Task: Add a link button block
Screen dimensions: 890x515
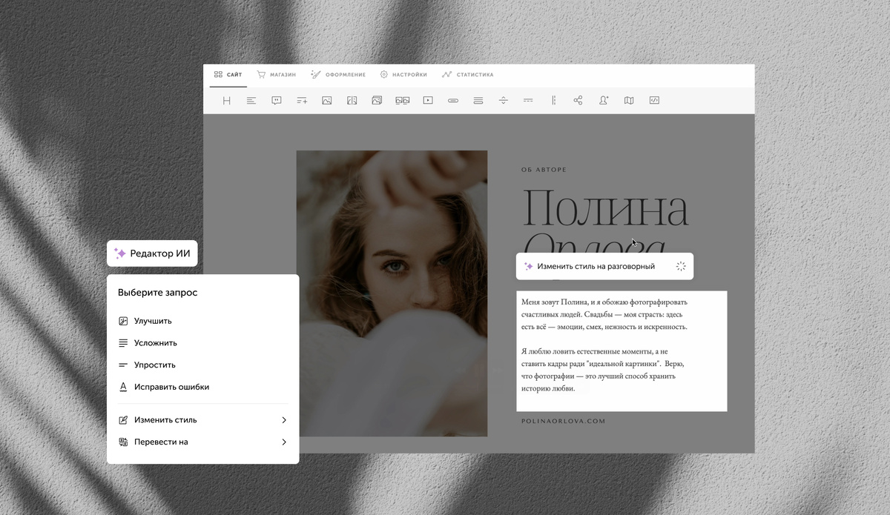Action: coord(453,101)
